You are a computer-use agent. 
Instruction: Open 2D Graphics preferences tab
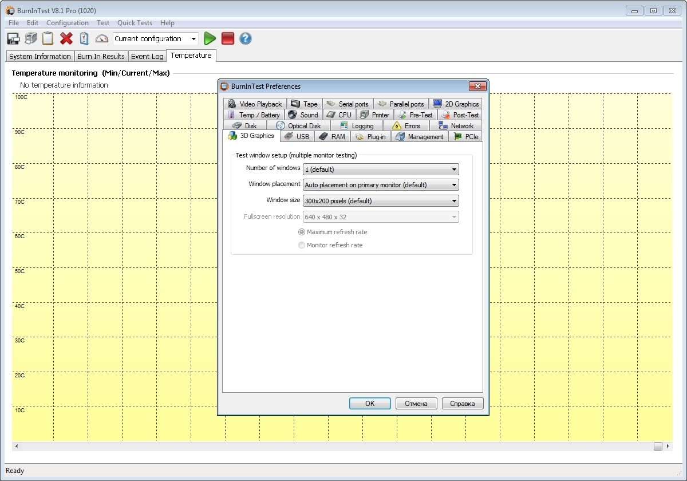tap(456, 104)
